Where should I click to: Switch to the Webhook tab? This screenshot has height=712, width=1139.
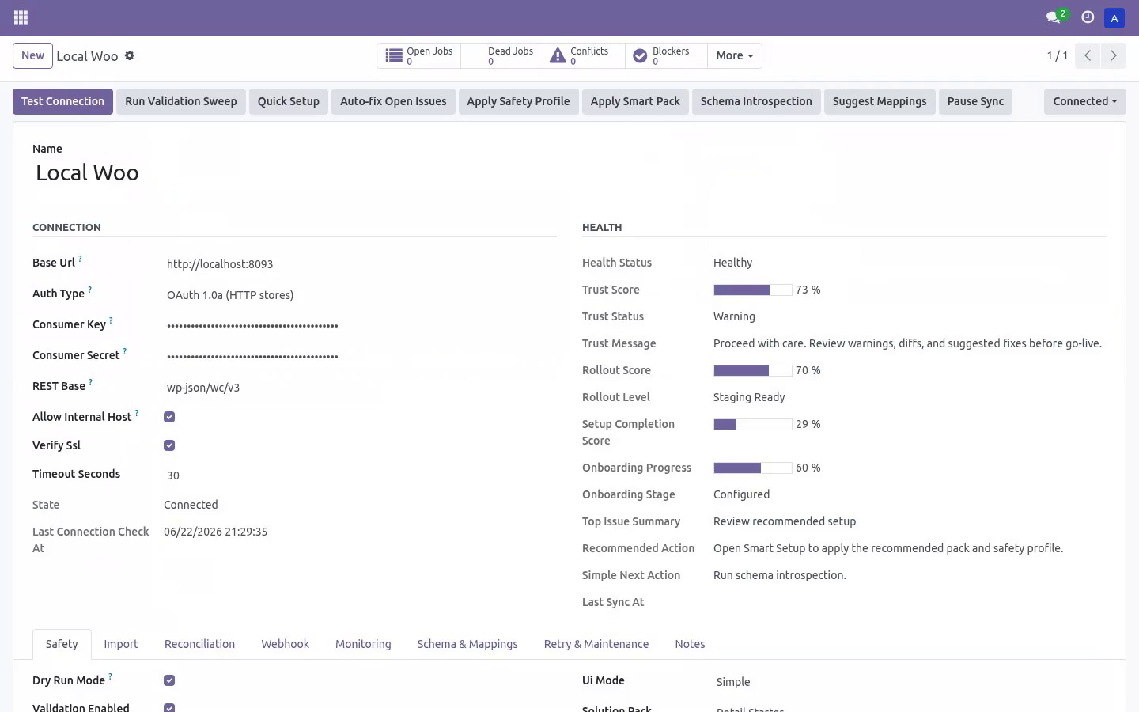pyautogui.click(x=285, y=644)
